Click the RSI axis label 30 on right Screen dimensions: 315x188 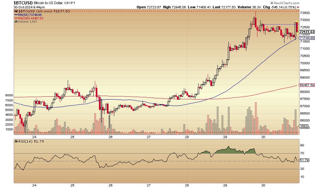pos(302,169)
